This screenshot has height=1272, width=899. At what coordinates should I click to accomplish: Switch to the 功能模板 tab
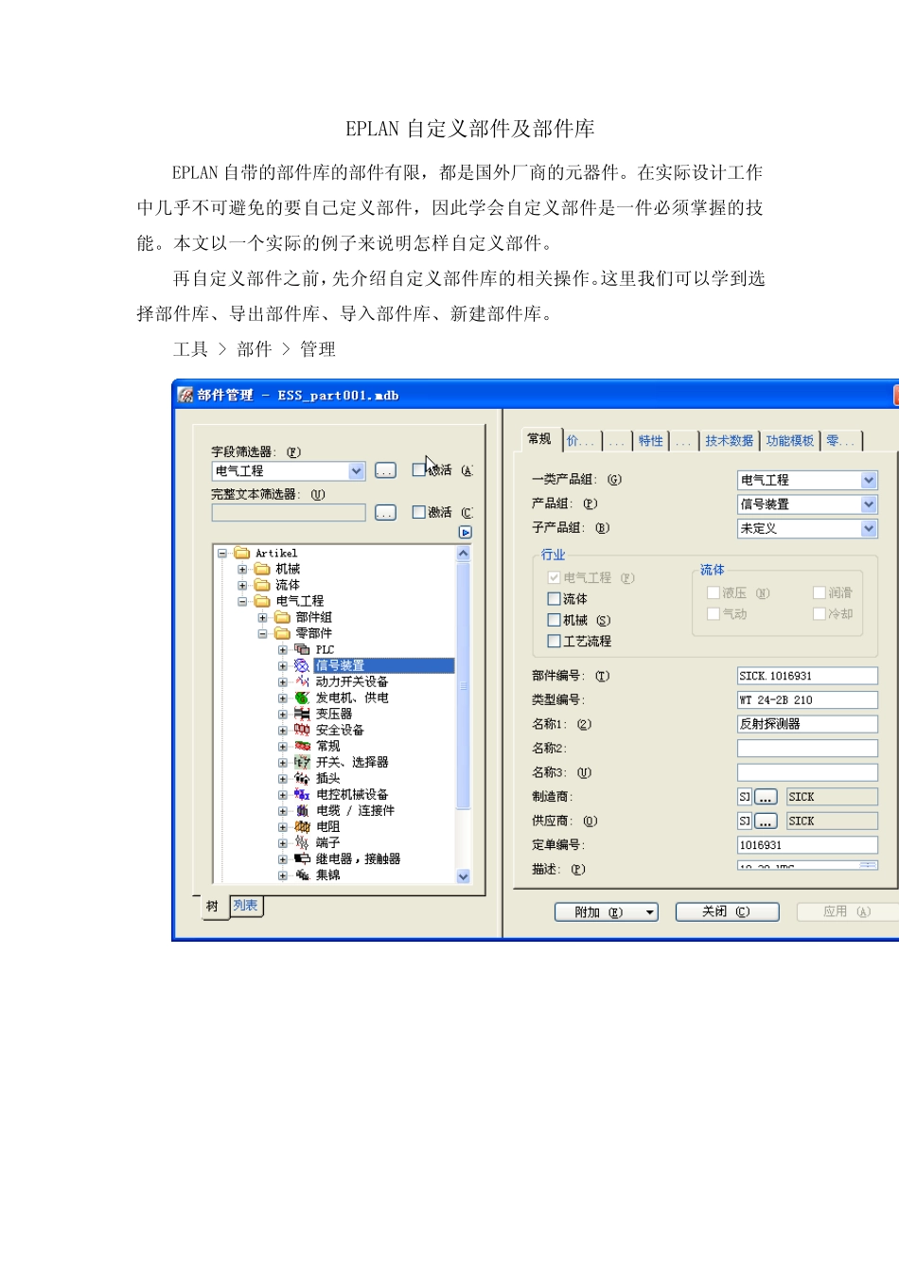(x=790, y=441)
